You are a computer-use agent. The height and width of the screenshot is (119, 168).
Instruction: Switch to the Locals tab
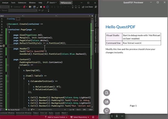57,113
